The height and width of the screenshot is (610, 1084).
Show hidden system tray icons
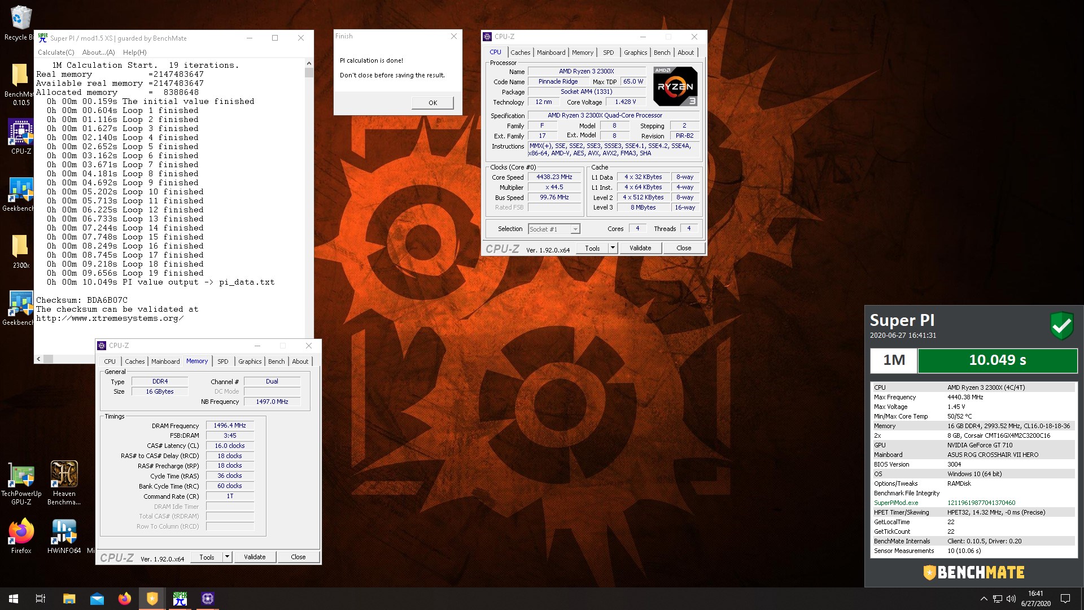984,599
